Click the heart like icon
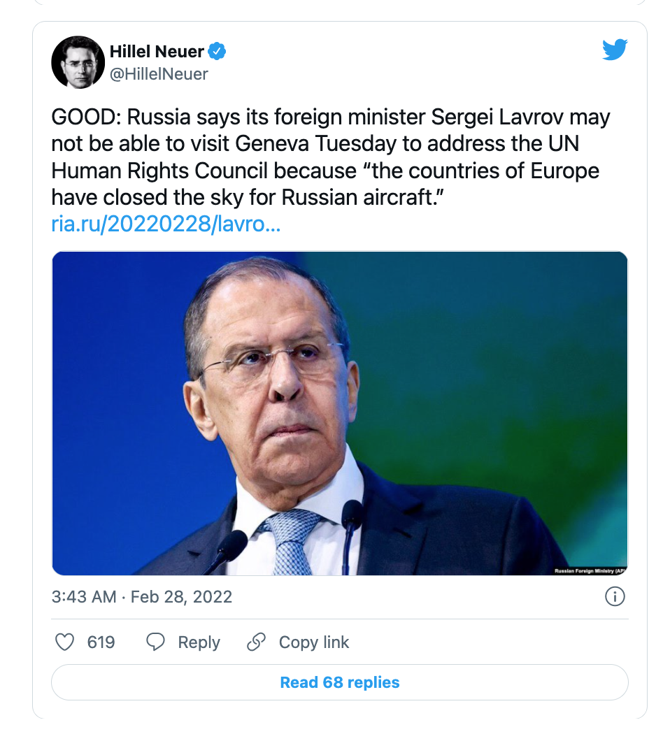663x734 pixels. [x=64, y=642]
